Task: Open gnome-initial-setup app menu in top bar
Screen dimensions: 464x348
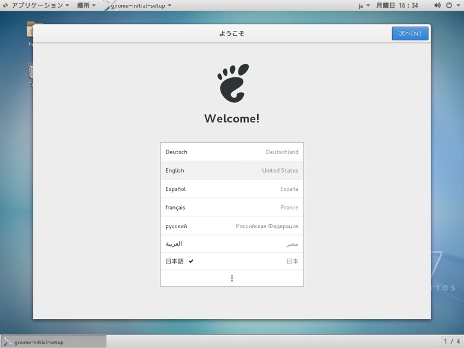Action: coord(138,5)
